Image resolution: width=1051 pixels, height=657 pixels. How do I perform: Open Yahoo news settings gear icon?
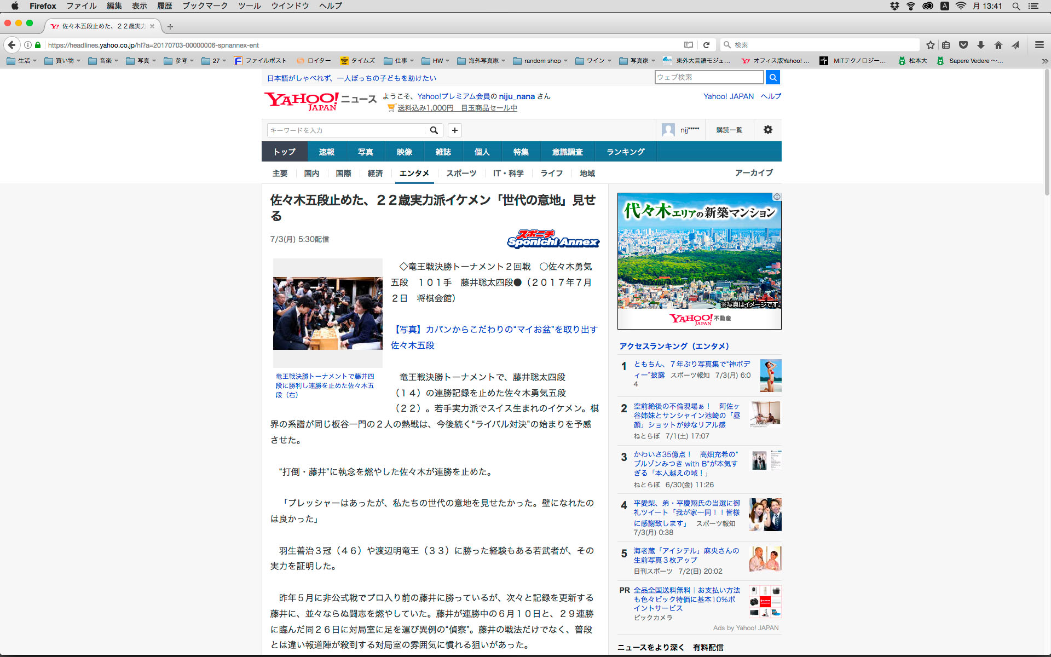click(x=767, y=130)
